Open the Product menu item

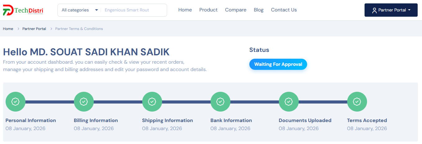coord(208,10)
